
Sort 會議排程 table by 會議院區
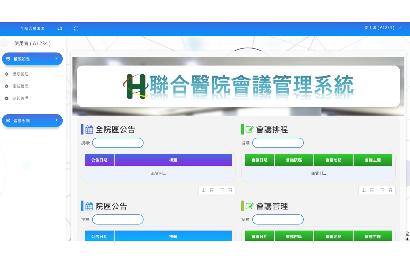(x=294, y=160)
